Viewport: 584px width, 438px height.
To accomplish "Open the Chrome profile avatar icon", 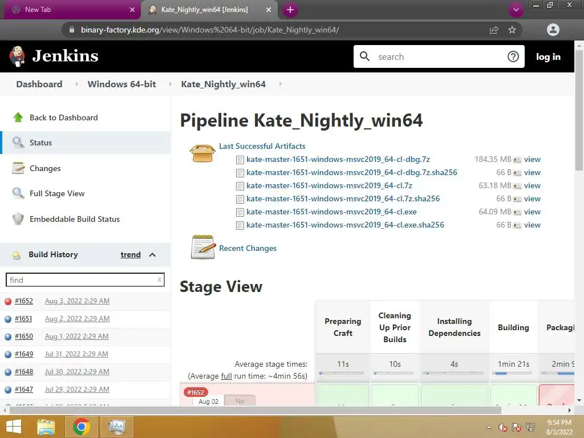I will click(x=553, y=30).
